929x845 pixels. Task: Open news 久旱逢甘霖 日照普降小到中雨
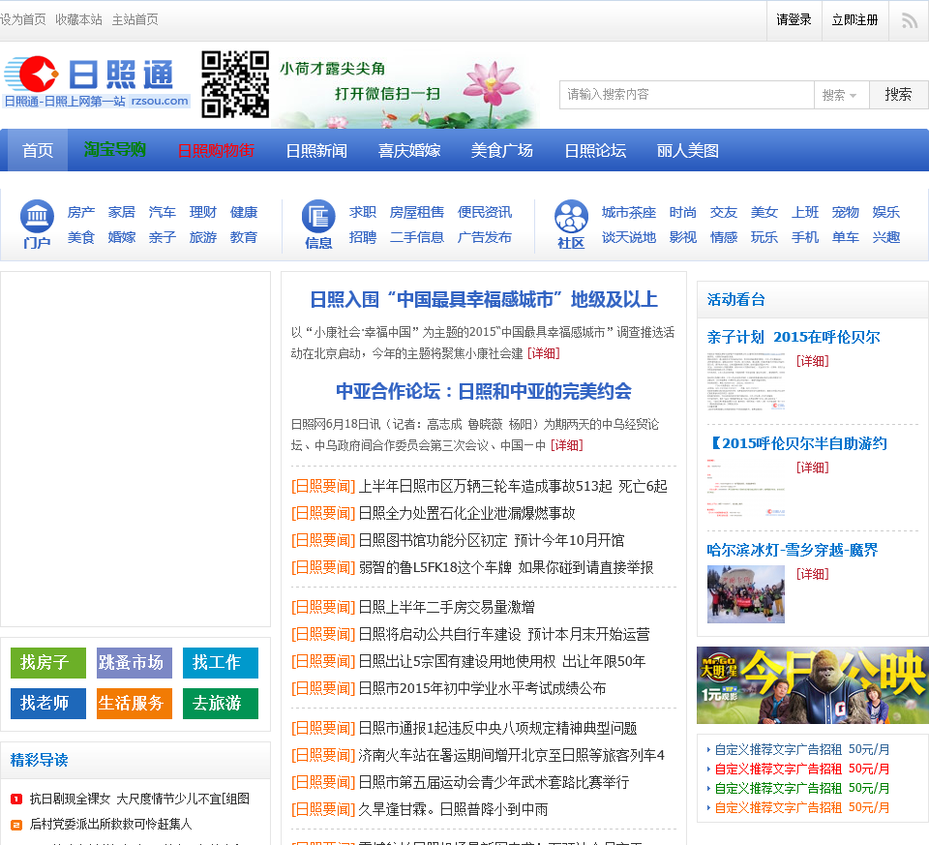point(453,810)
